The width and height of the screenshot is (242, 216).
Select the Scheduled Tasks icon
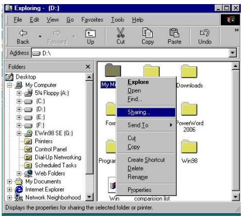point(28,166)
